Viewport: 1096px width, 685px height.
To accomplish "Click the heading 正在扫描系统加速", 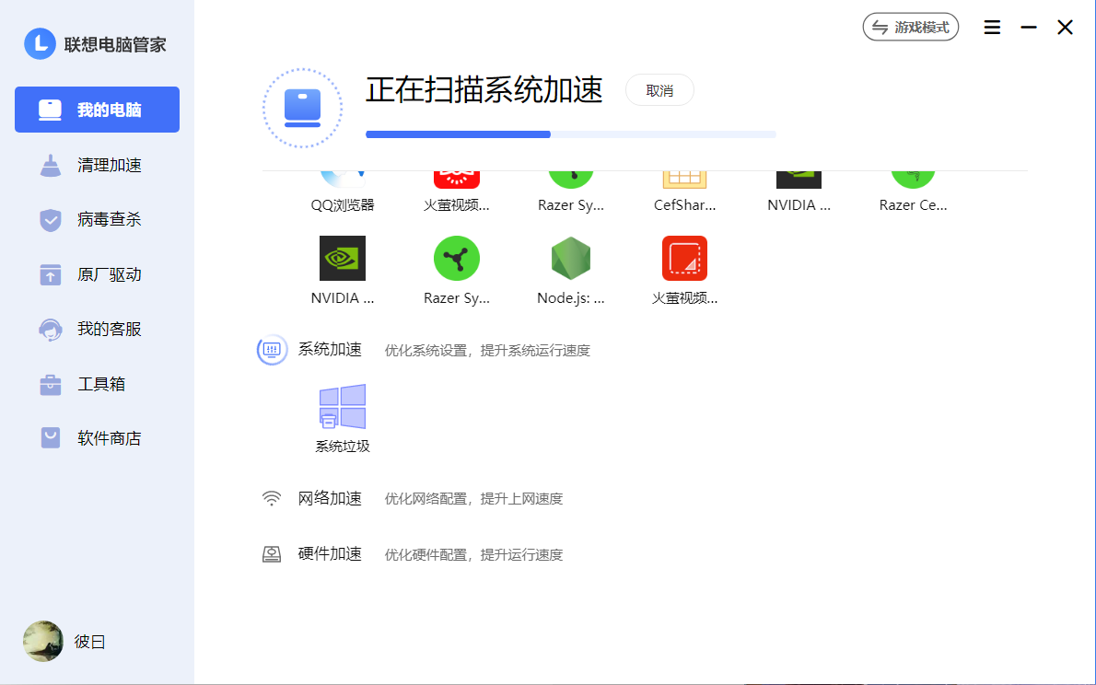I will [484, 90].
